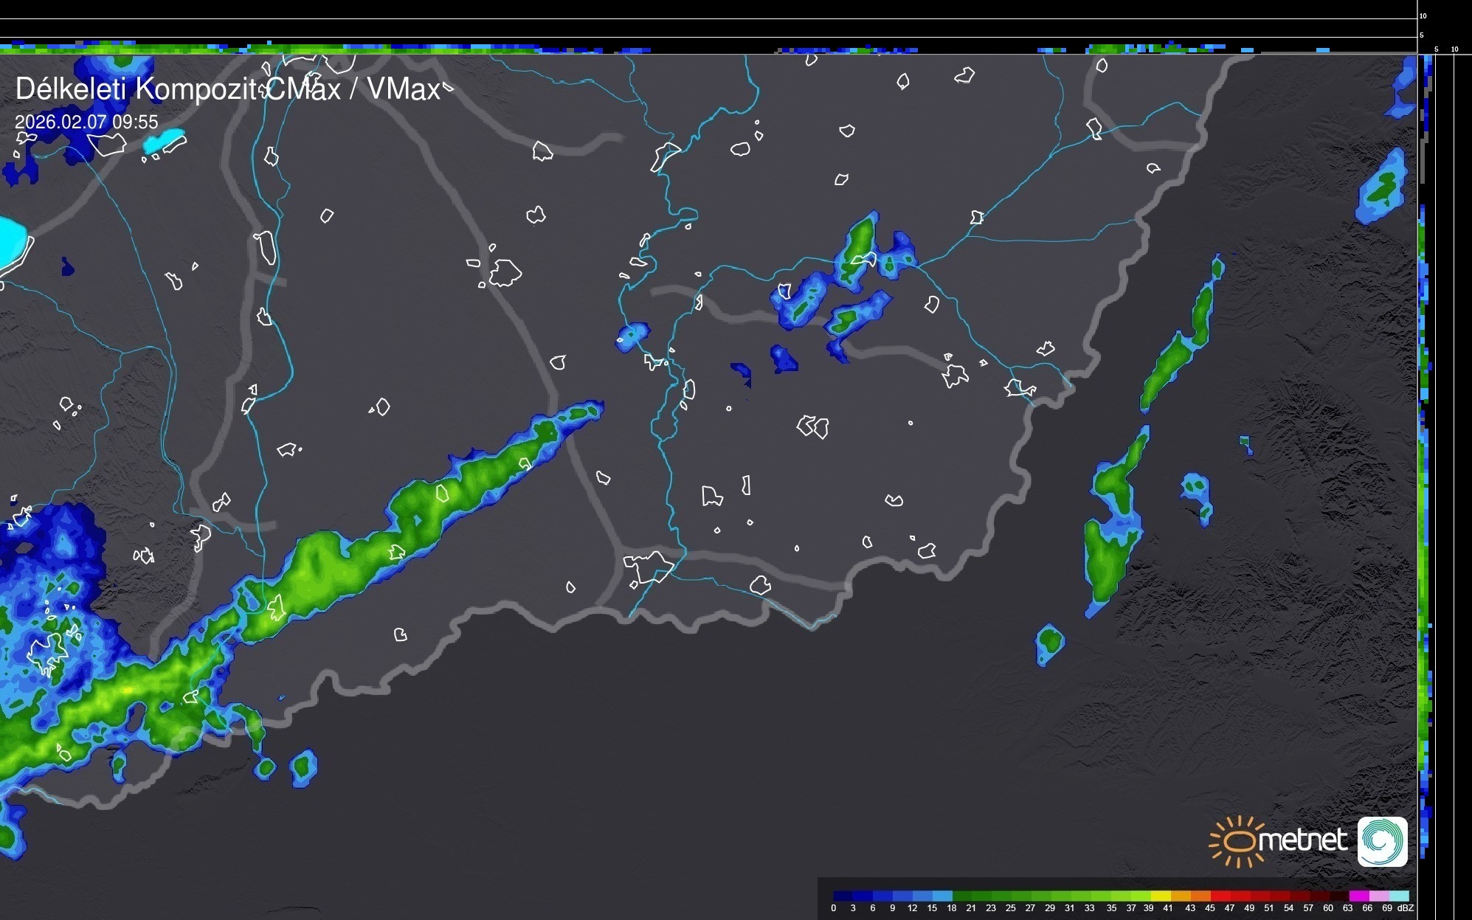Screen dimensions: 1472x920
Task: Click the large city outline near the southern border
Action: 648,566
